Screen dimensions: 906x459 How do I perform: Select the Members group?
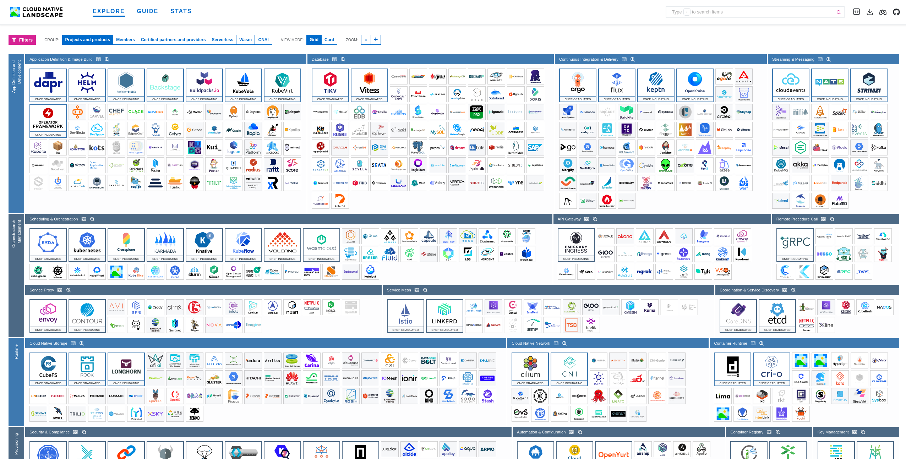coord(125,40)
